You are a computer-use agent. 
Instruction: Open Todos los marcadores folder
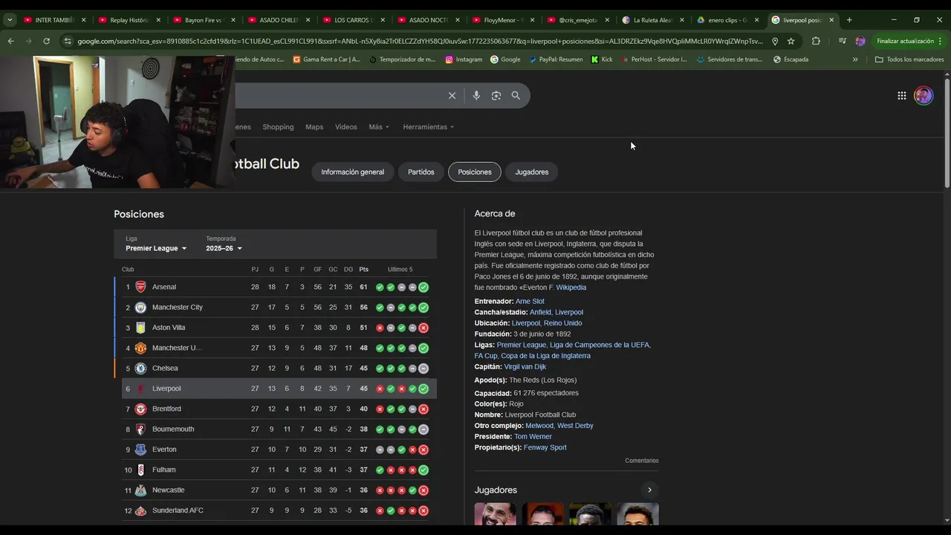[x=909, y=59]
